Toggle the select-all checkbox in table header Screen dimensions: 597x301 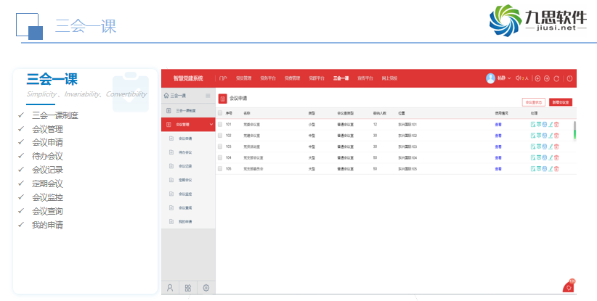219,114
